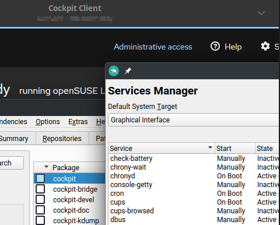The height and width of the screenshot is (225, 280).
Task: Open the Help menu in Cockpit
Action: tap(226, 47)
